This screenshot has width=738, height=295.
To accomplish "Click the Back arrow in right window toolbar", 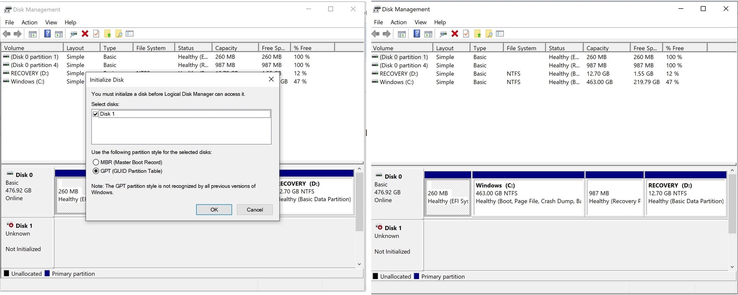I will [x=375, y=34].
